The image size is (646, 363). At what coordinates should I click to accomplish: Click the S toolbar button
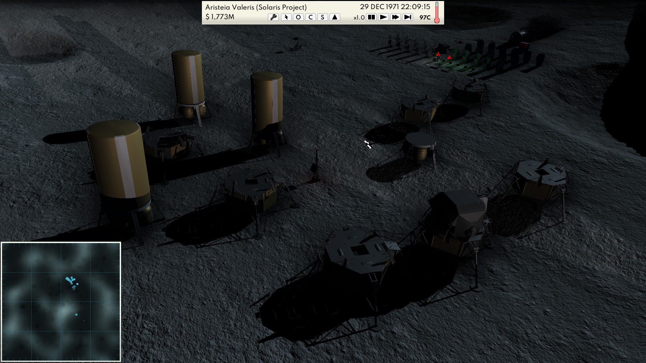click(322, 17)
